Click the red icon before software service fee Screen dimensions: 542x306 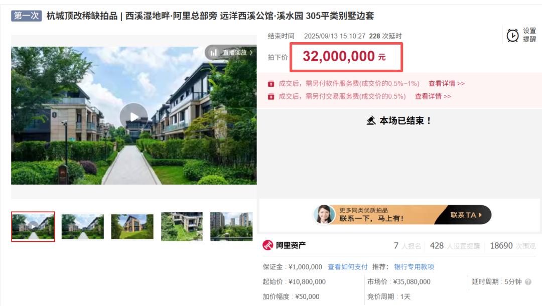click(271, 84)
